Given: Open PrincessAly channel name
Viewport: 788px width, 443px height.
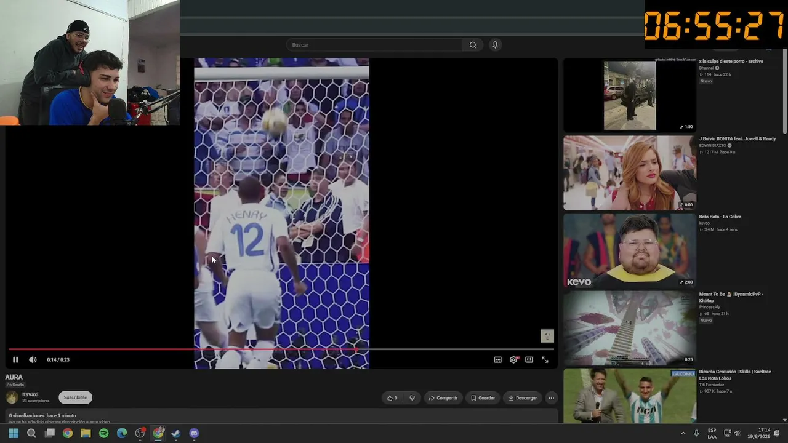Looking at the screenshot, I should pos(709,307).
